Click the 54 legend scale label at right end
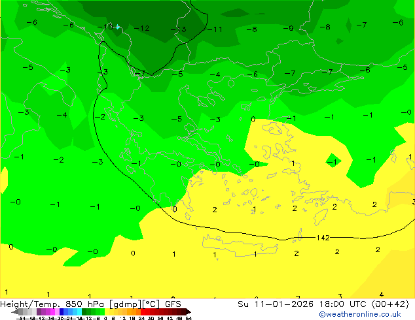Image resolution: width=415 pixels, height=320 pixels. click(x=189, y=318)
